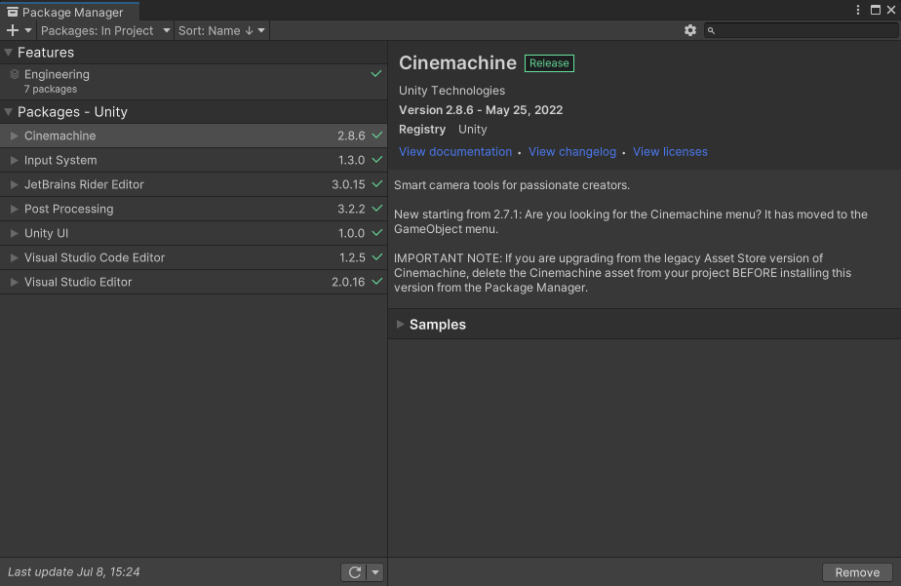Open the View changelog link
This screenshot has height=586, width=901.
pos(572,152)
